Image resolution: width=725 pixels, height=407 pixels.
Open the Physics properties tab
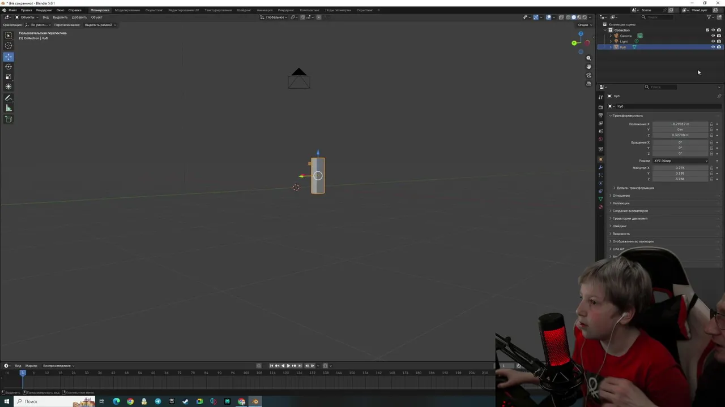pos(601,183)
